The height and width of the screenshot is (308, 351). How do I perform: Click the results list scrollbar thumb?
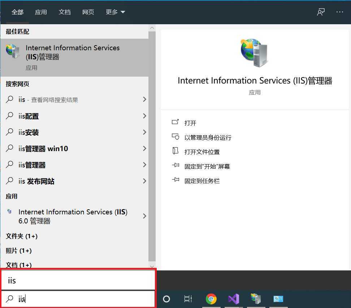[152, 146]
